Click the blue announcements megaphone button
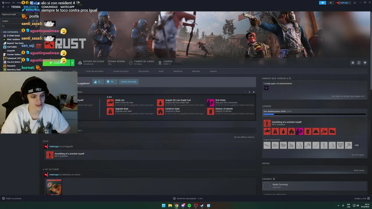This screenshot has height=209, width=372. point(323,3)
